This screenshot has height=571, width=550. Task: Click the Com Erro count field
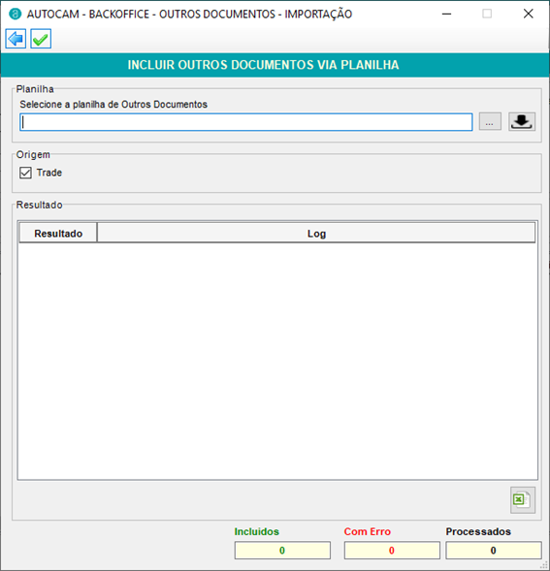392,550
